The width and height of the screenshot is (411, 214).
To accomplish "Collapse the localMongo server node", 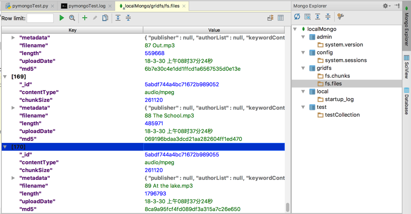I will pyautogui.click(x=295, y=29).
